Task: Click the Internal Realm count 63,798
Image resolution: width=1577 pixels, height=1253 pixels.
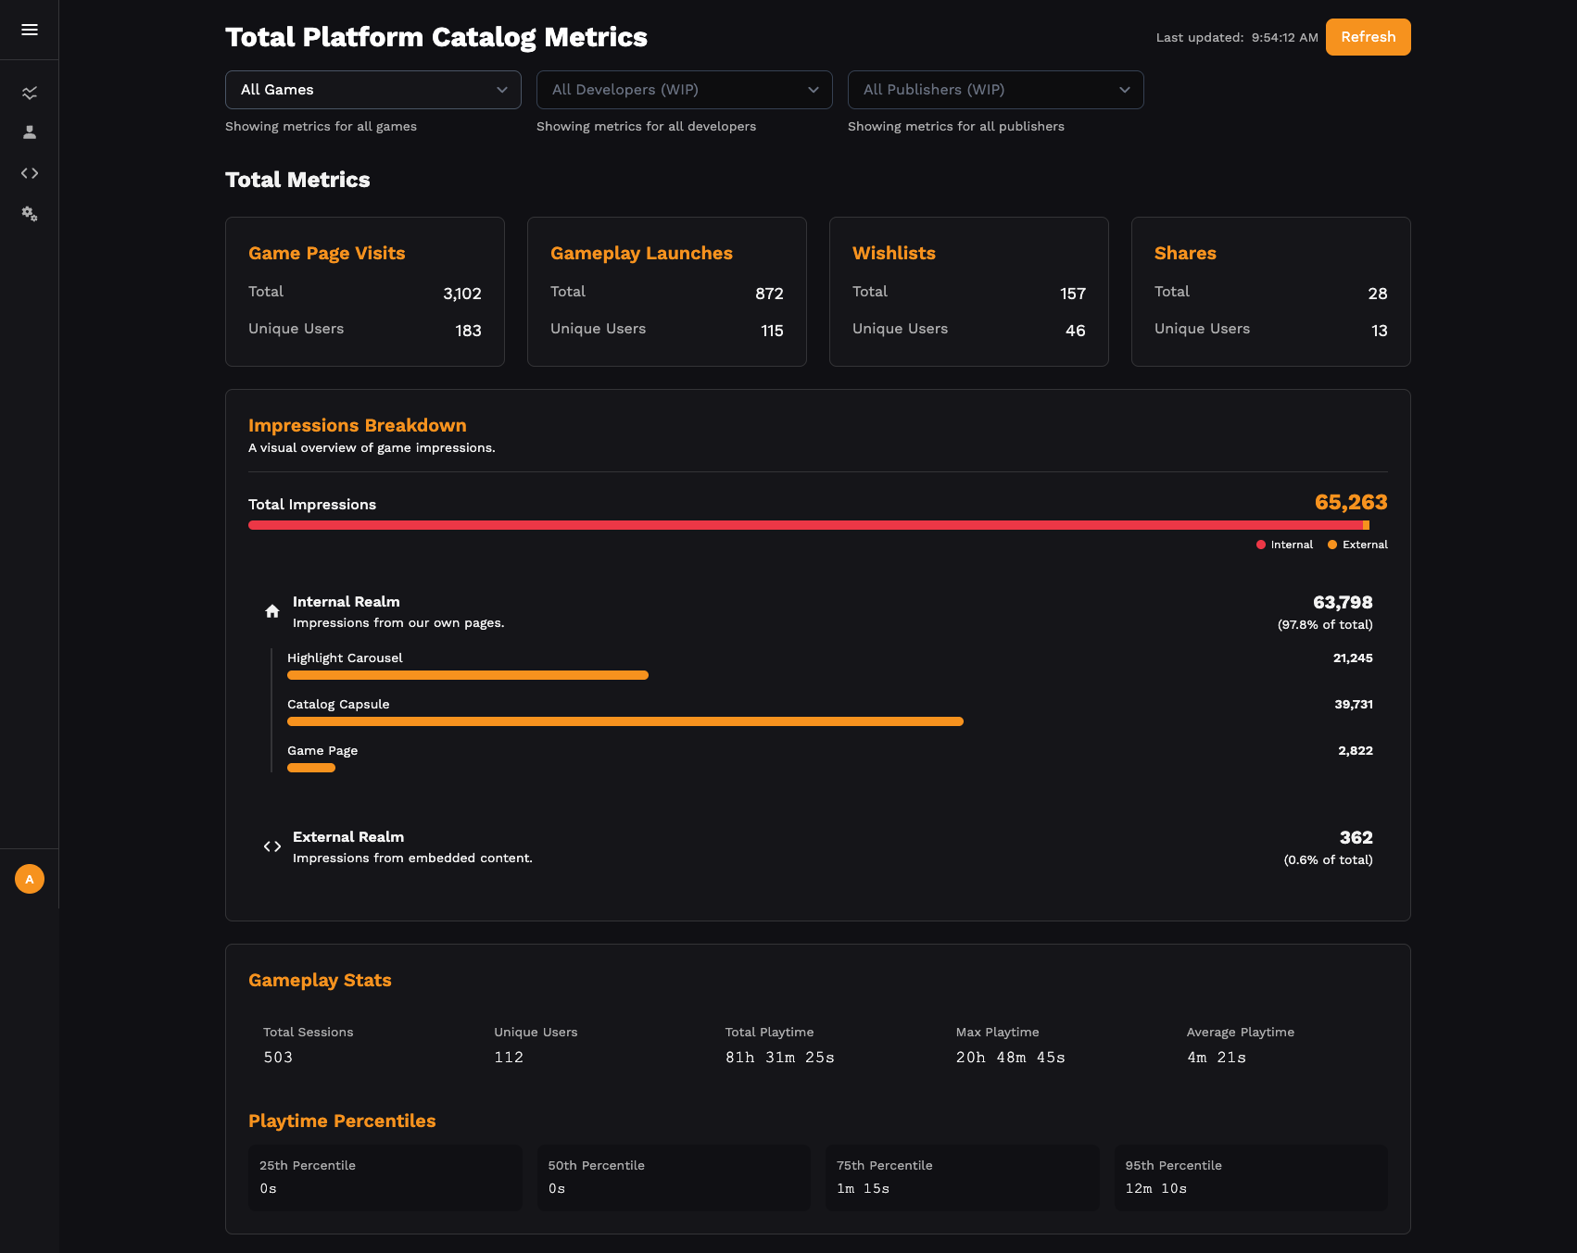Action: [x=1343, y=603]
